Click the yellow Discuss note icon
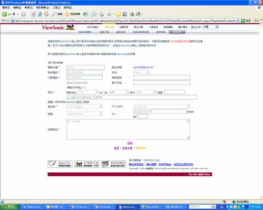This screenshot has height=210, width=263. click(x=118, y=14)
